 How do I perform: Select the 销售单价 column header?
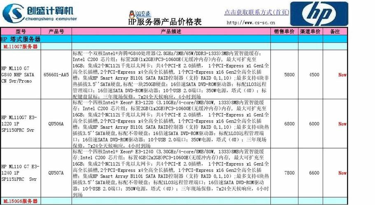tap(284, 32)
